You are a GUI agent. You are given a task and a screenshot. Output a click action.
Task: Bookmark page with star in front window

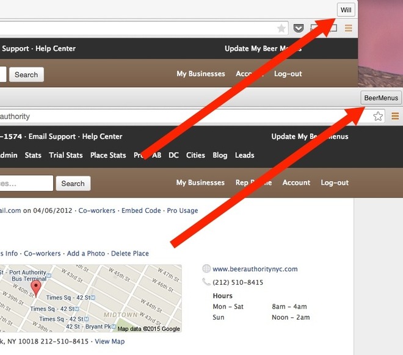click(378, 117)
